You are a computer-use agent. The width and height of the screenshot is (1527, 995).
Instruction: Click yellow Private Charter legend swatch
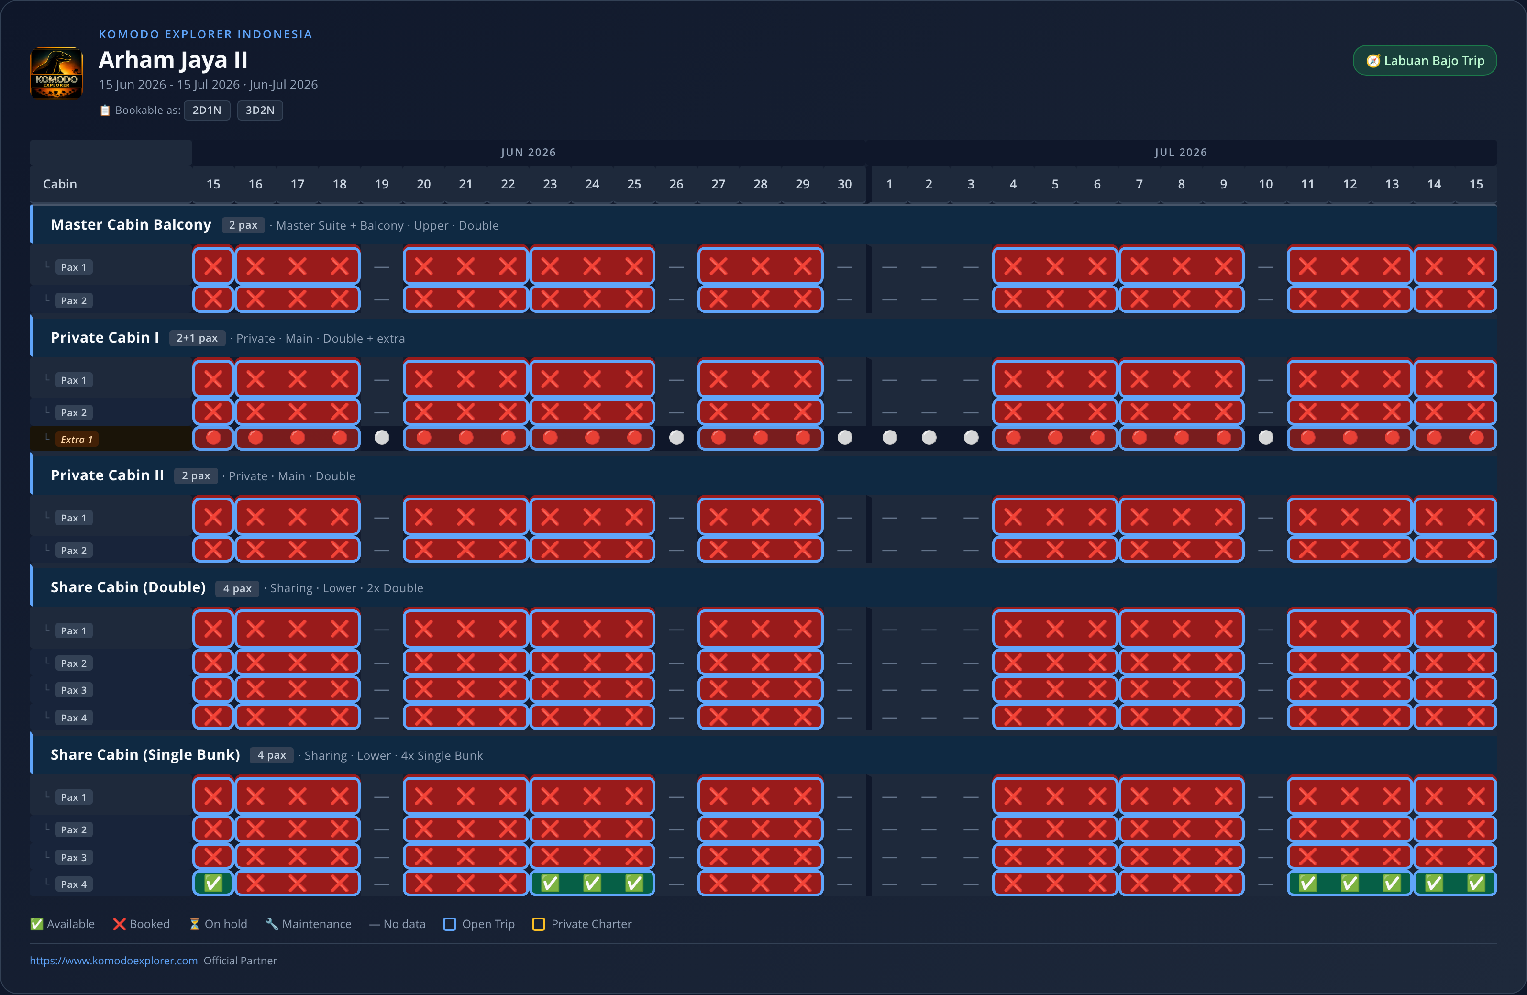[539, 924]
